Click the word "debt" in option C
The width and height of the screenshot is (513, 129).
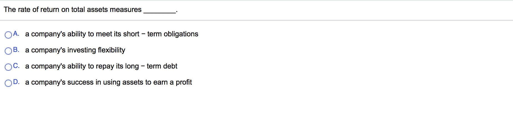click(x=170, y=66)
